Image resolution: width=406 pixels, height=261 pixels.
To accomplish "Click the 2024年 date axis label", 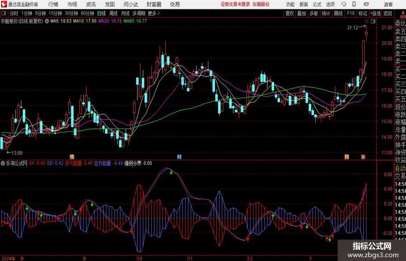I will pos(8,258).
